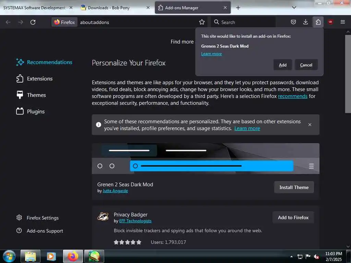This screenshot has width=351, height=263.
Task: Open a new tab with plus button
Action: [x=238, y=8]
